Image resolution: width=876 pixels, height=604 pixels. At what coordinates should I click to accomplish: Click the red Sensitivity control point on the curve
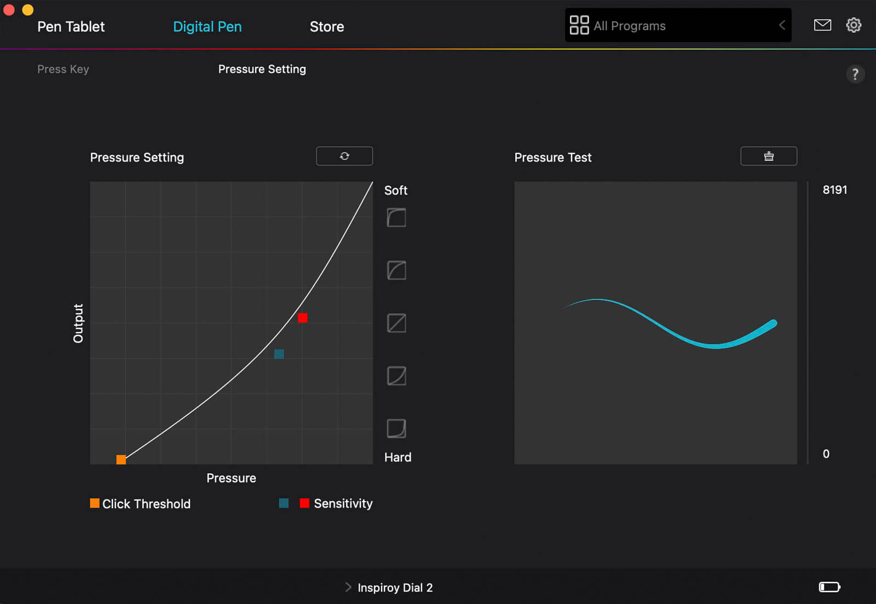tap(302, 318)
